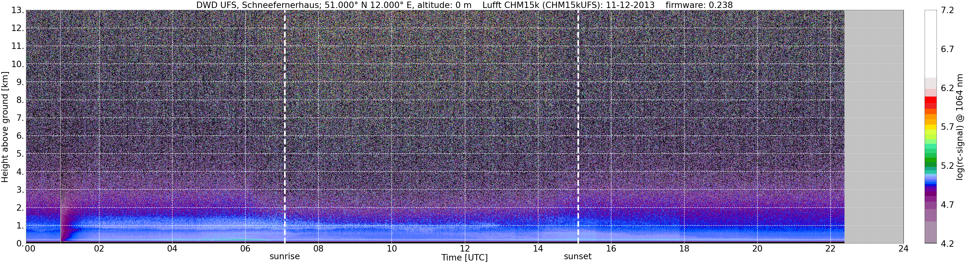Click the colorbar value '7.2'
966x264 pixels.
[x=947, y=11]
